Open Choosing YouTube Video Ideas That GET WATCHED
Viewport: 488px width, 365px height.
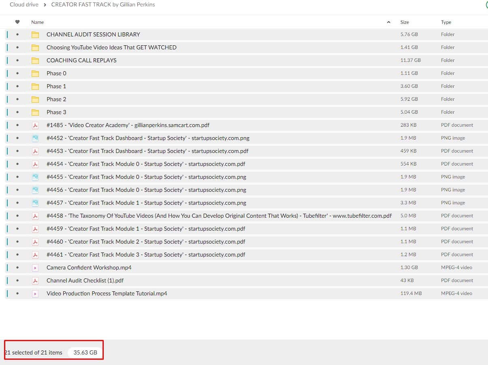point(111,47)
